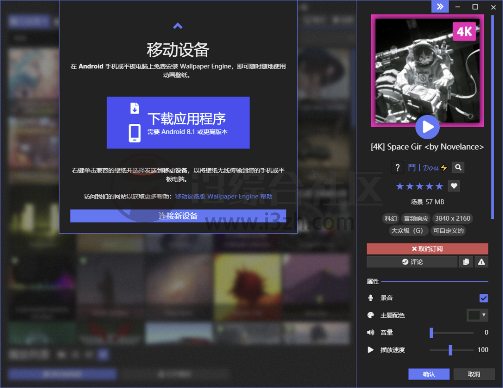Open the 4K Space Girl wallpaper thumbnail

427,71
